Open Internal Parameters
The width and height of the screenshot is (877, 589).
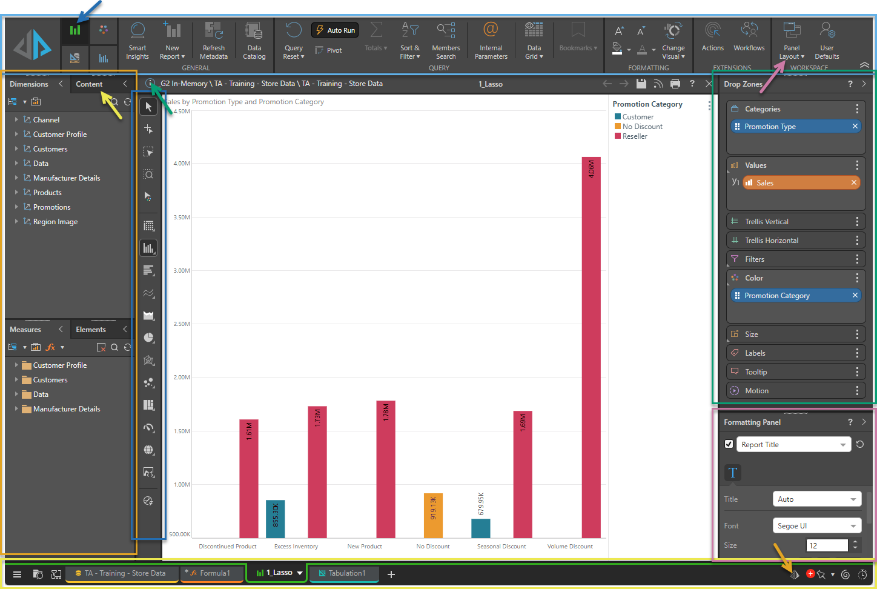tap(491, 41)
